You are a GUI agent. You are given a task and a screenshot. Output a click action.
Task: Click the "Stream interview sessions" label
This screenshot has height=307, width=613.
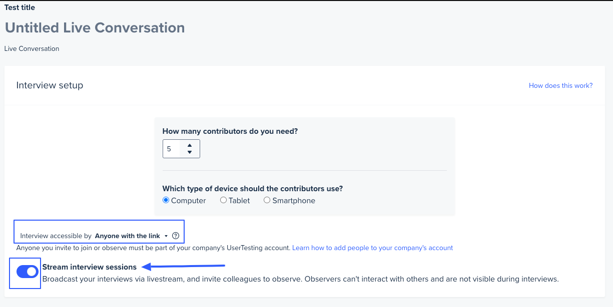click(89, 267)
